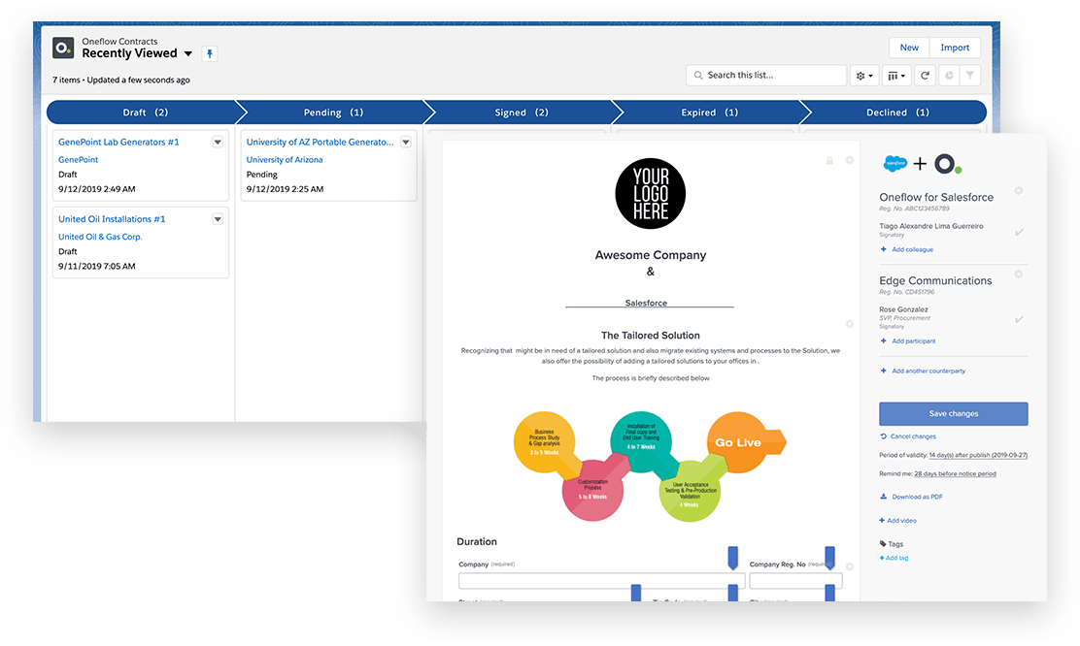Select the Declined (1) stage column
Viewport: 1080px width, 646px height.
point(897,113)
